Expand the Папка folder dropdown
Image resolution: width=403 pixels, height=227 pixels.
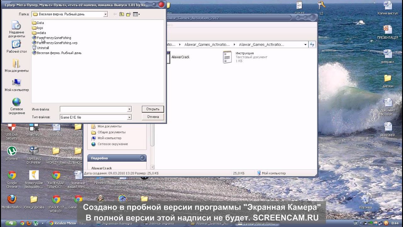105,14
